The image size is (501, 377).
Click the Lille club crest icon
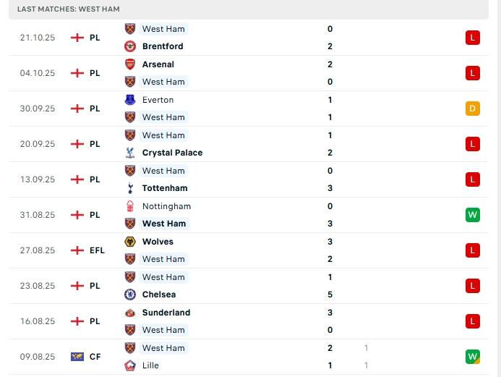coord(130,365)
